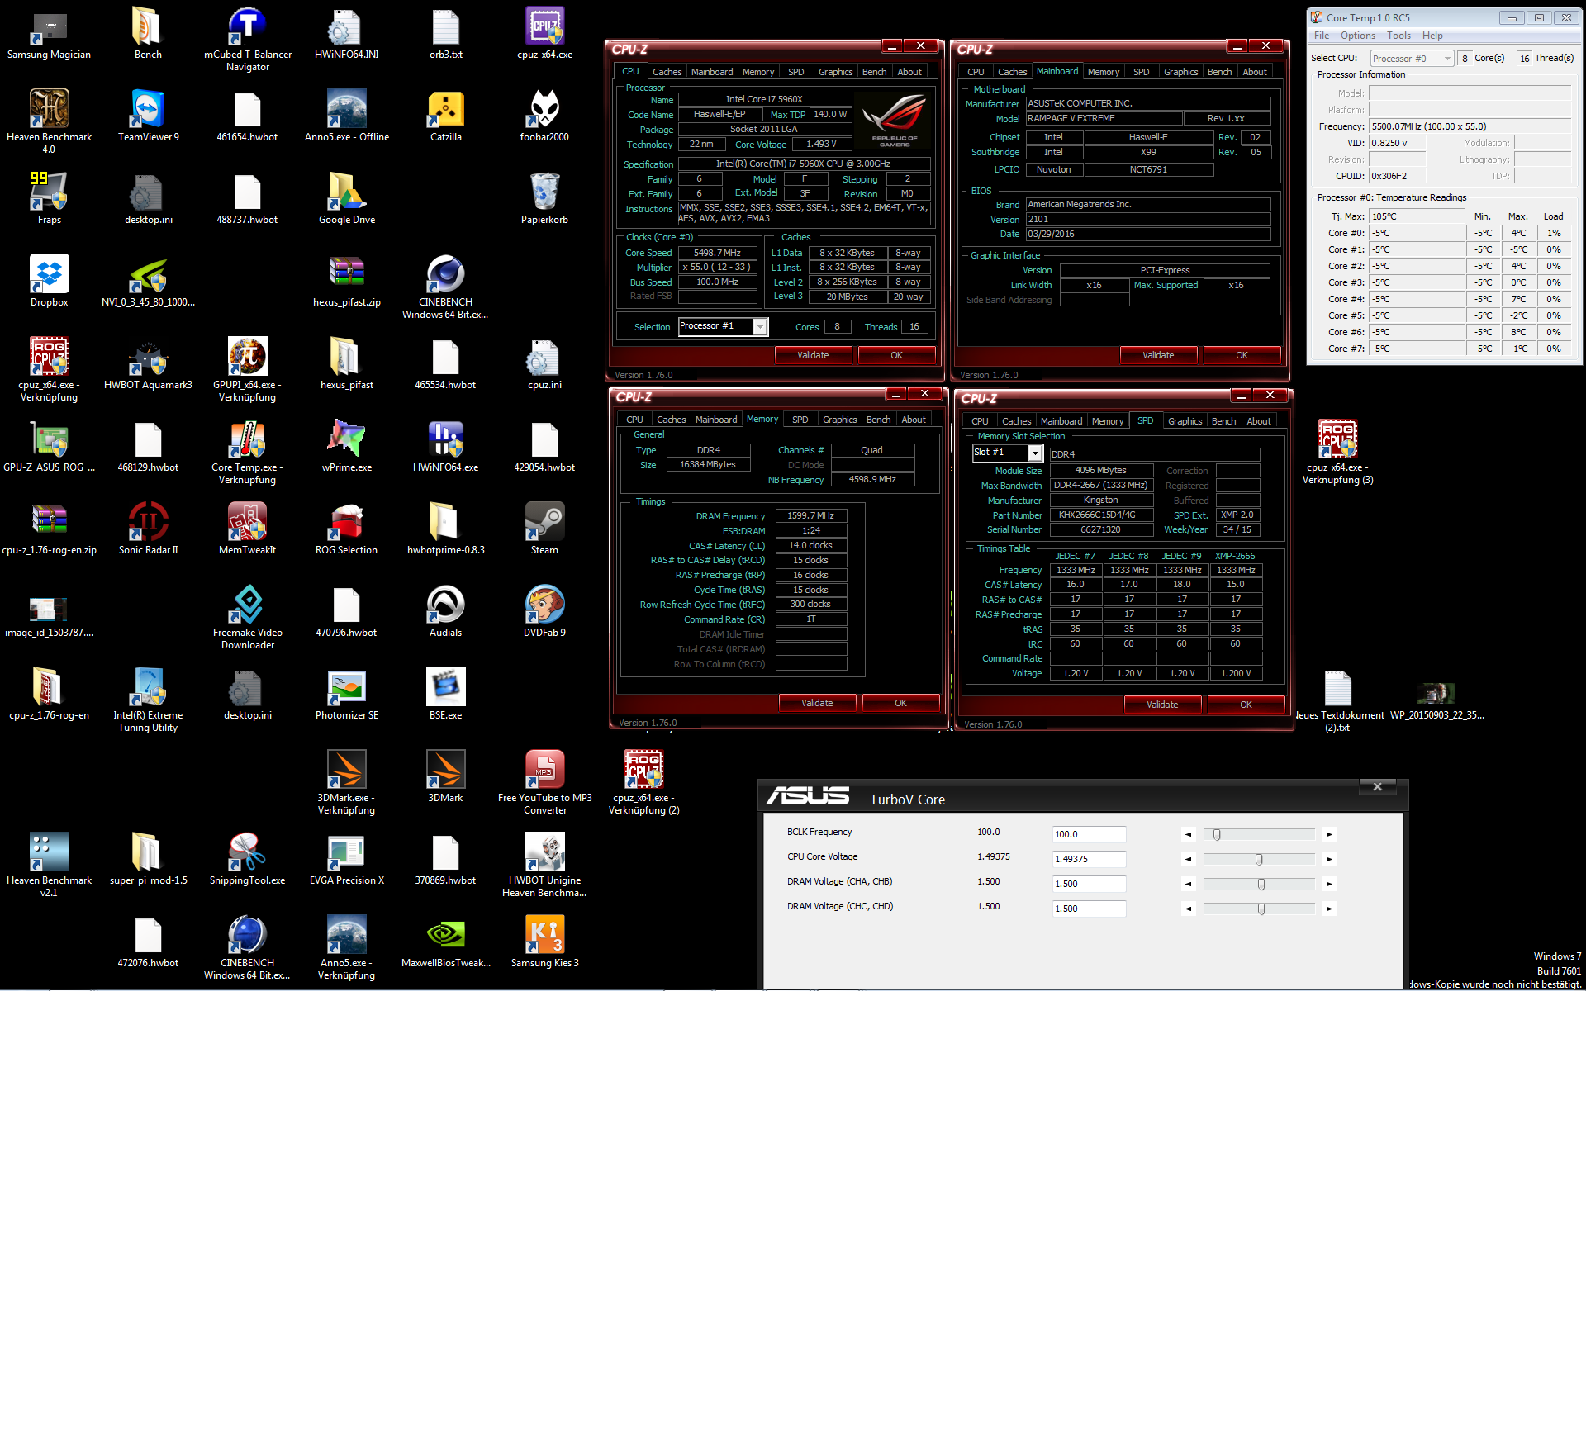Image resolution: width=1586 pixels, height=1447 pixels.
Task: Click the CPU Core Voltage input field
Action: (x=1089, y=859)
